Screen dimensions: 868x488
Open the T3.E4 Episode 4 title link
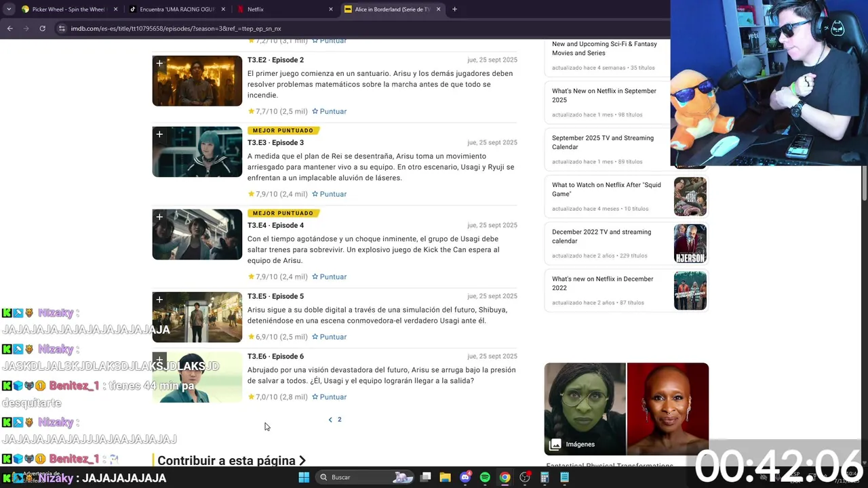275,225
